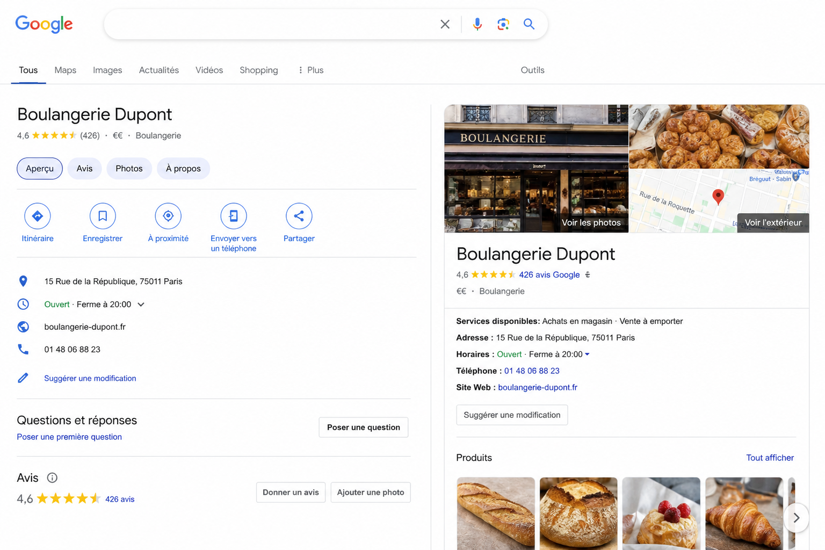Image resolution: width=825 pixels, height=550 pixels.
Task: Click the globe website icon
Action: (23, 327)
